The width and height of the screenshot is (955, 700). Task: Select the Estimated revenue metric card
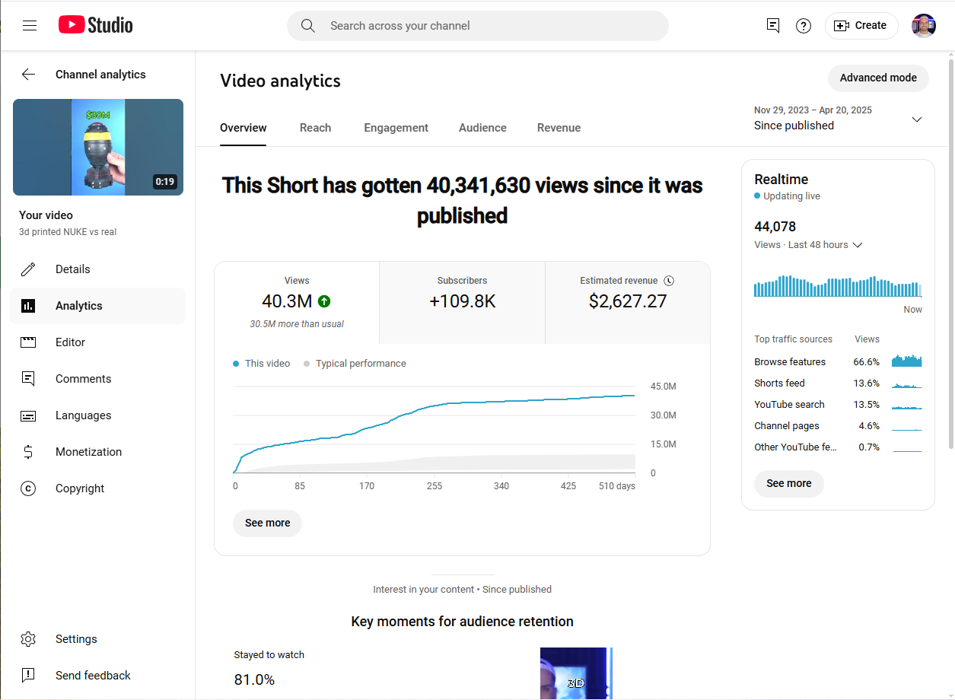(628, 303)
